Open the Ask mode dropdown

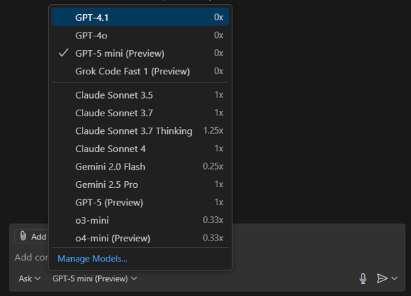(29, 278)
